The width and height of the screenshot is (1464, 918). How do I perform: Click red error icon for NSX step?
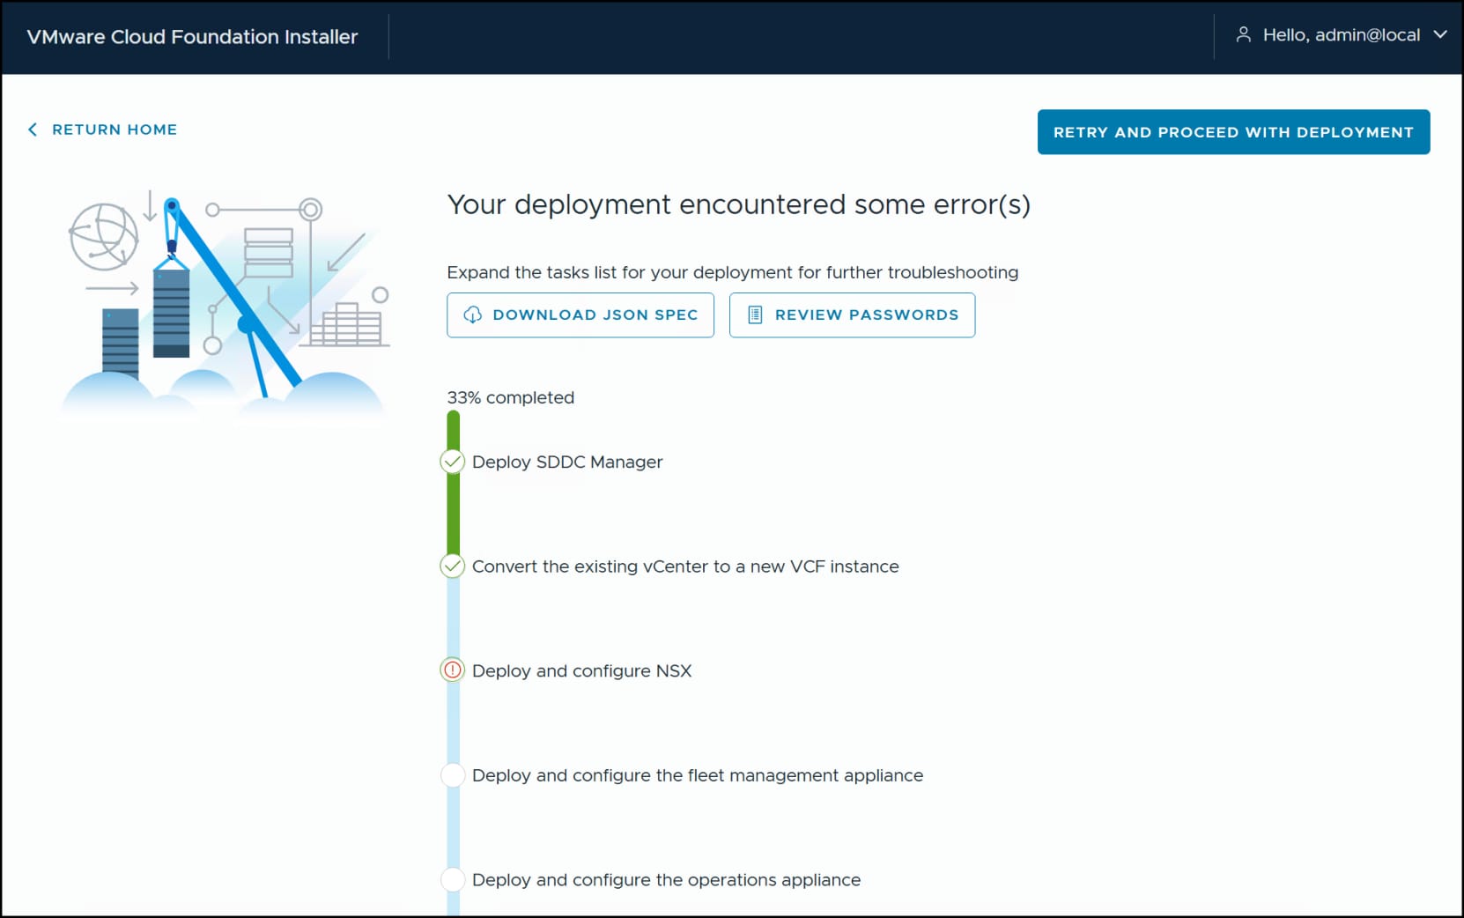453,670
